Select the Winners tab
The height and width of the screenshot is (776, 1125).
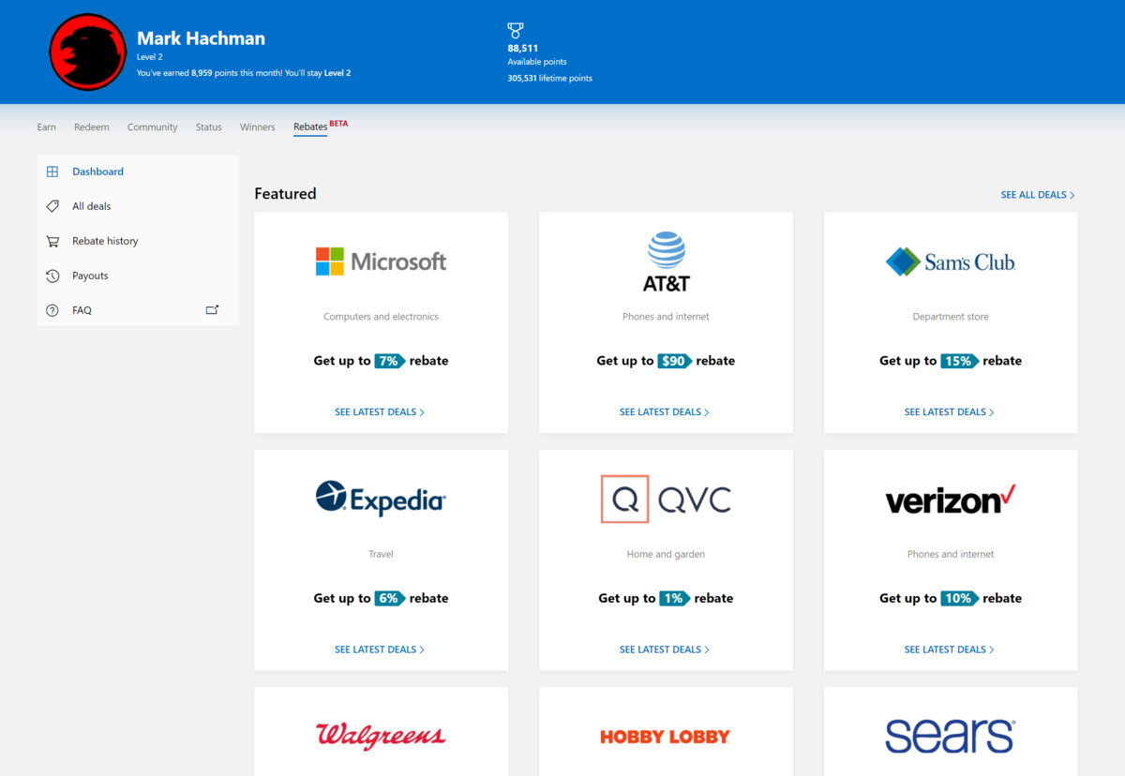257,127
